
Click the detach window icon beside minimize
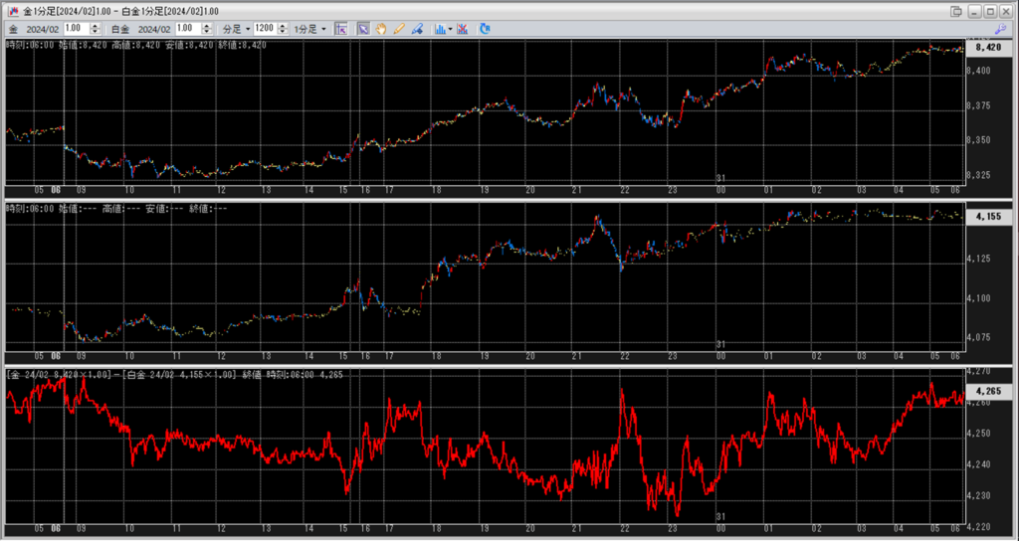pyautogui.click(x=956, y=11)
